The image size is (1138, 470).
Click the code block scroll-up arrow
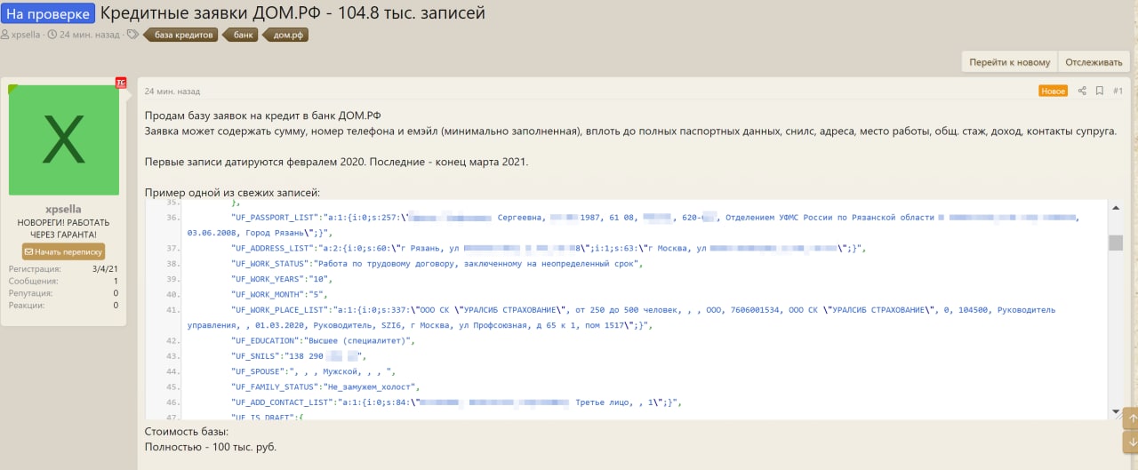[1116, 207]
